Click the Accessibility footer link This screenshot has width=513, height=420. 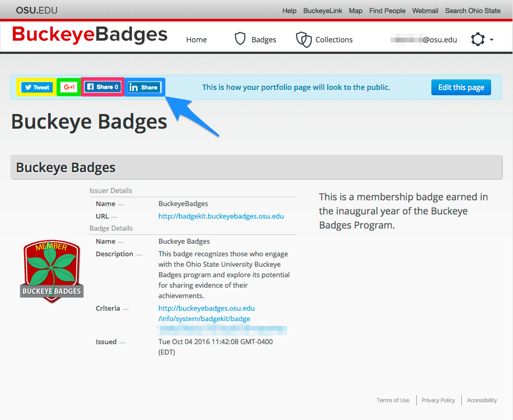pyautogui.click(x=482, y=400)
